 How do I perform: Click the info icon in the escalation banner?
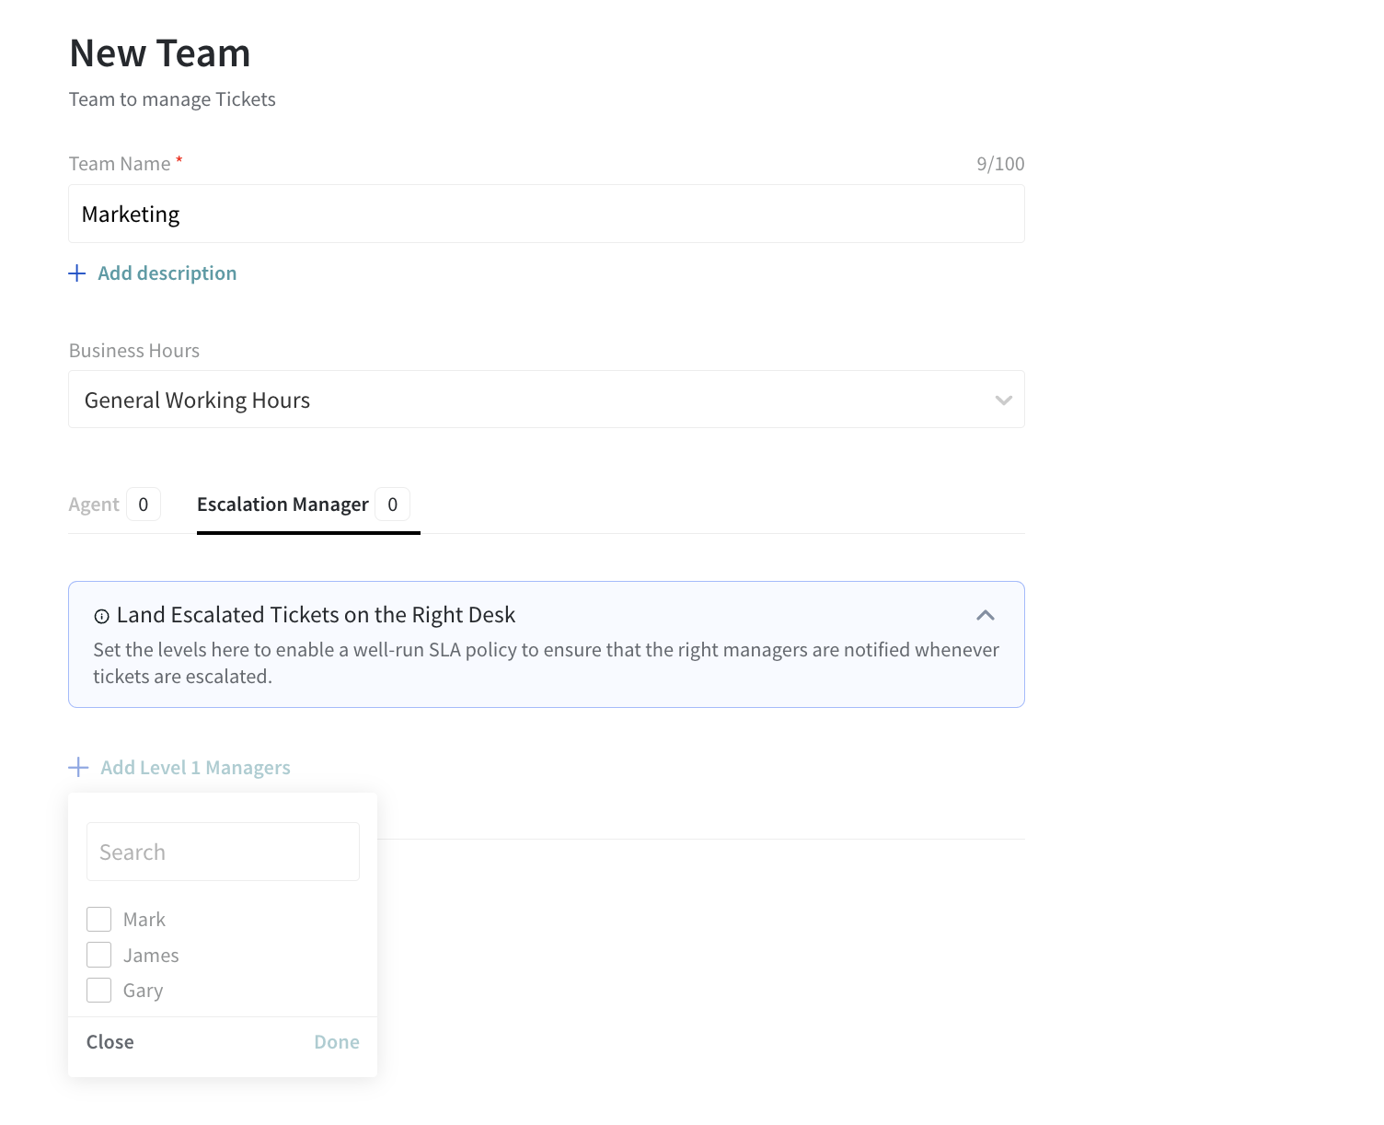tap(102, 617)
